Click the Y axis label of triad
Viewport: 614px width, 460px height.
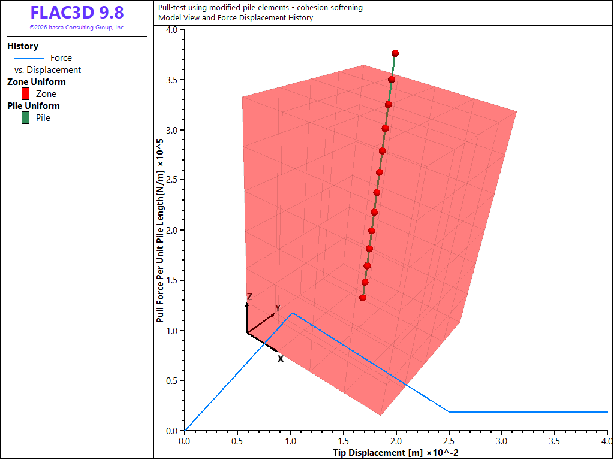click(278, 308)
